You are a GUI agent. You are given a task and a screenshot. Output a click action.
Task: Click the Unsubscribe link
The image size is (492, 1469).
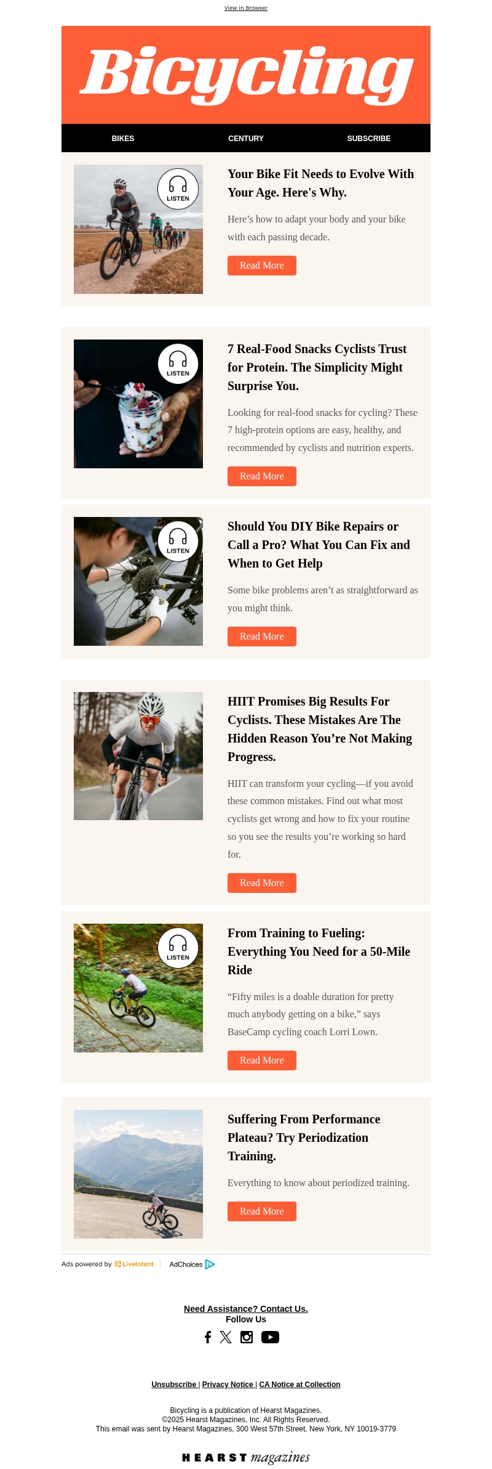coord(174,1385)
